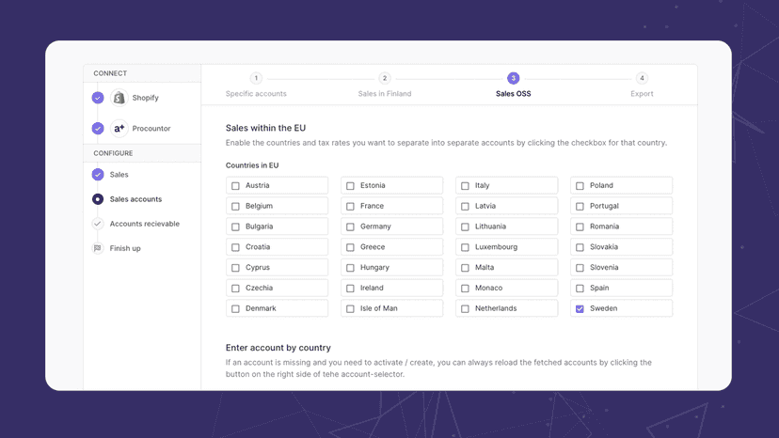This screenshot has height=438, width=779.
Task: Enable the Denmark checkbox
Action: [235, 309]
